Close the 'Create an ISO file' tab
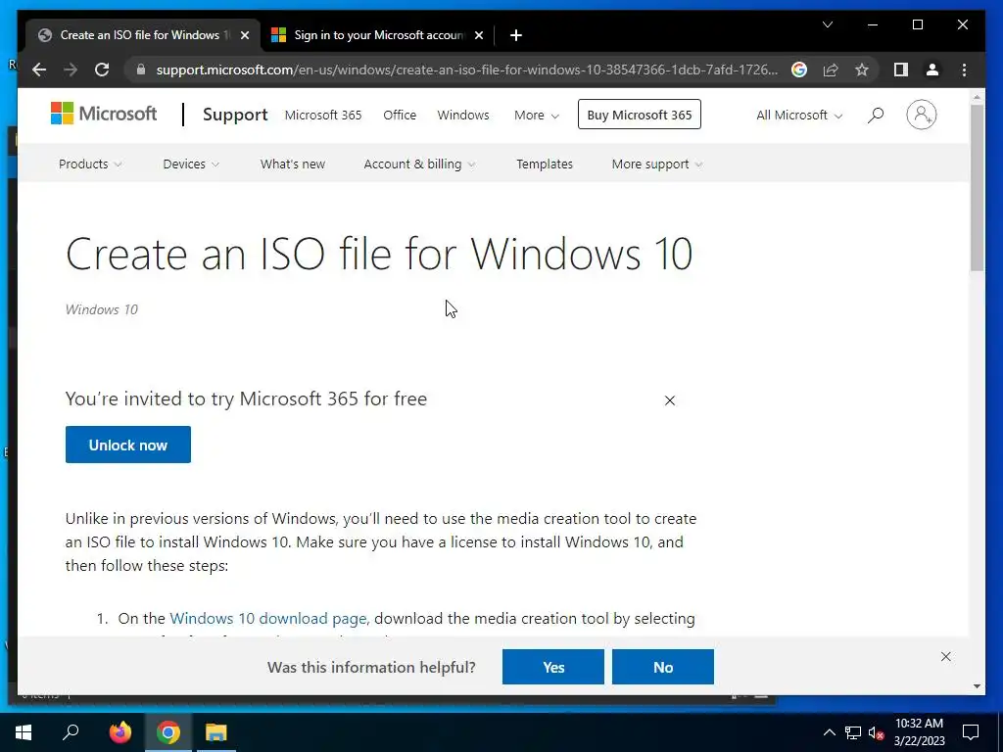 tap(244, 35)
